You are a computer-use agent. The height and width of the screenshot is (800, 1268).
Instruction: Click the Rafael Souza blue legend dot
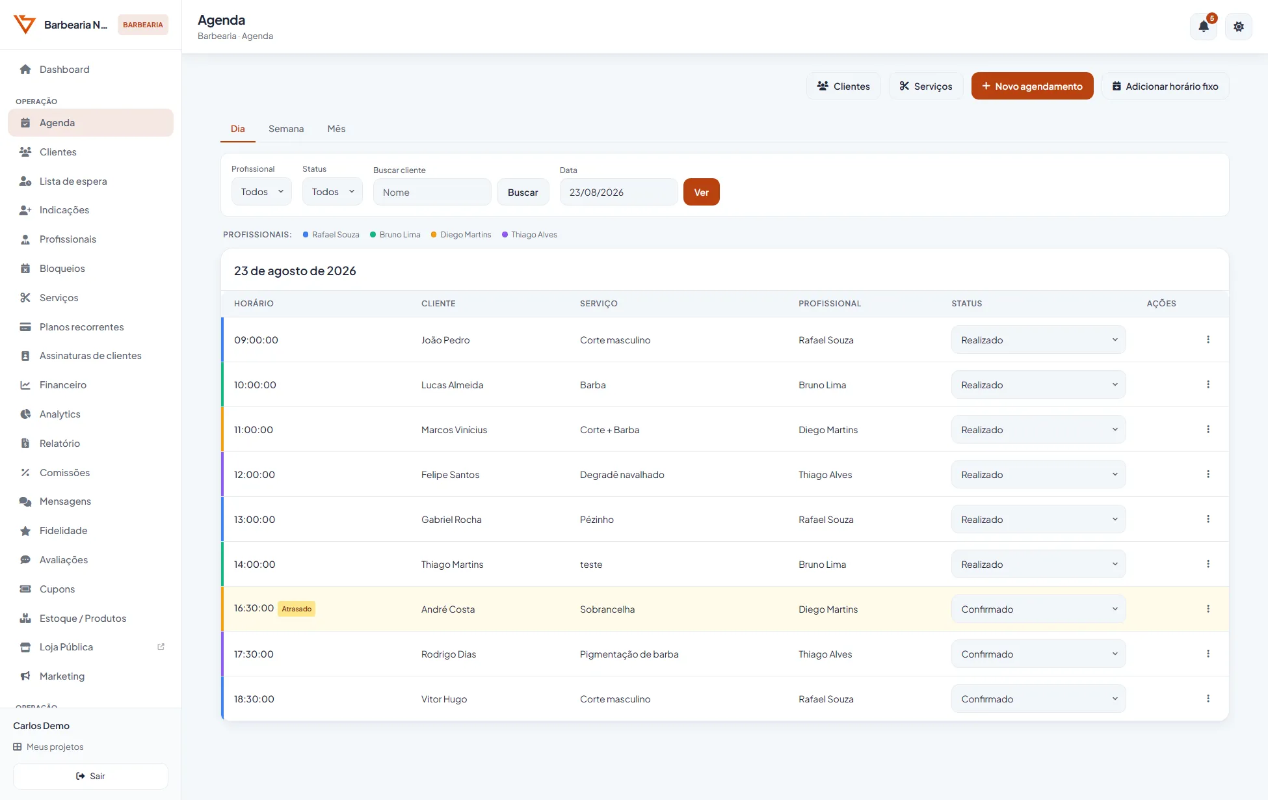coord(306,235)
